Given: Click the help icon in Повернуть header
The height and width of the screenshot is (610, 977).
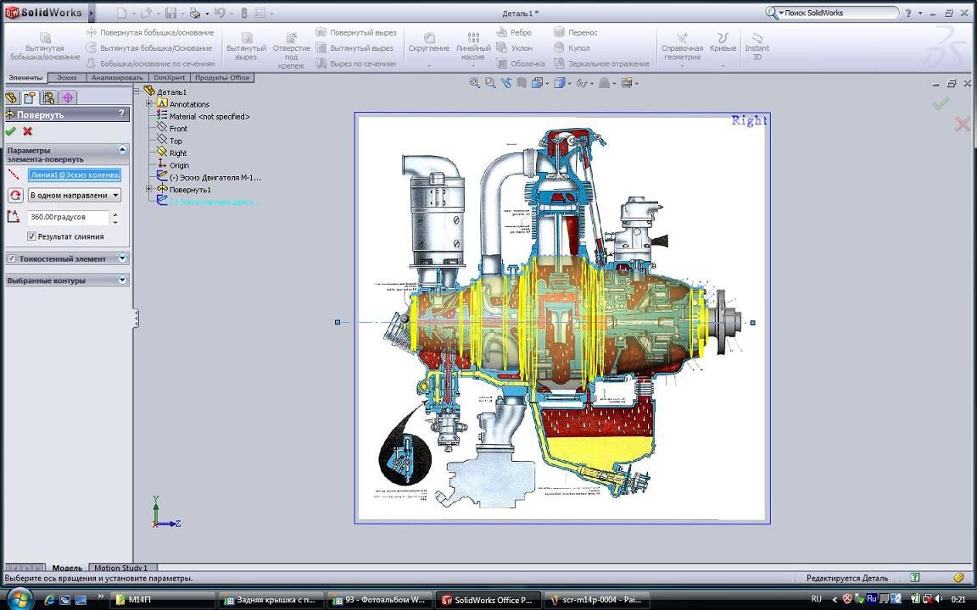Looking at the screenshot, I should coord(121,114).
